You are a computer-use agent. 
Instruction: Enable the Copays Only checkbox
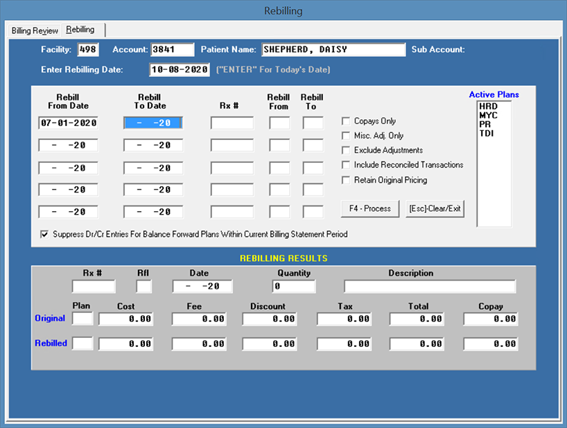point(347,121)
